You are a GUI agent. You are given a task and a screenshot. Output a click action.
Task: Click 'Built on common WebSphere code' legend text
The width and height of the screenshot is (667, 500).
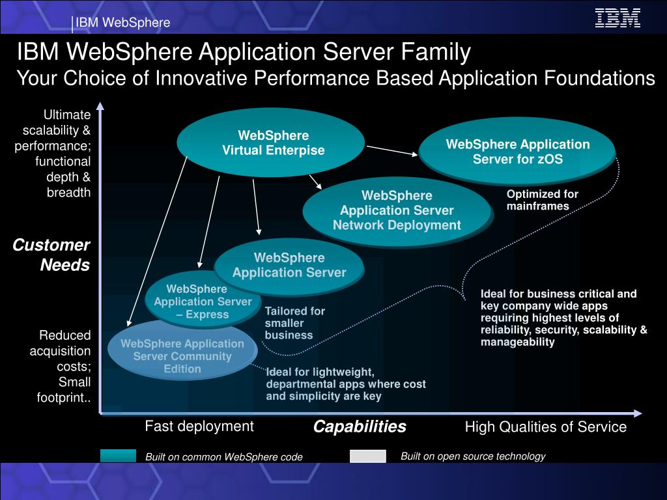pos(224,457)
